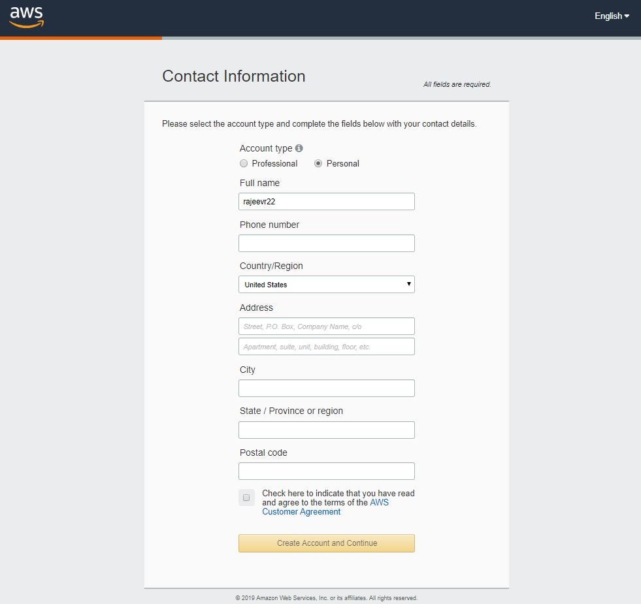
Task: Click the apartment and suite input field
Action: [x=327, y=346]
